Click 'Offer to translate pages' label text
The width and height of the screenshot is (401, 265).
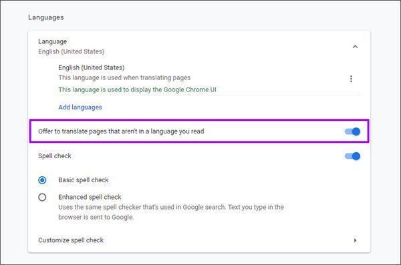tap(121, 131)
